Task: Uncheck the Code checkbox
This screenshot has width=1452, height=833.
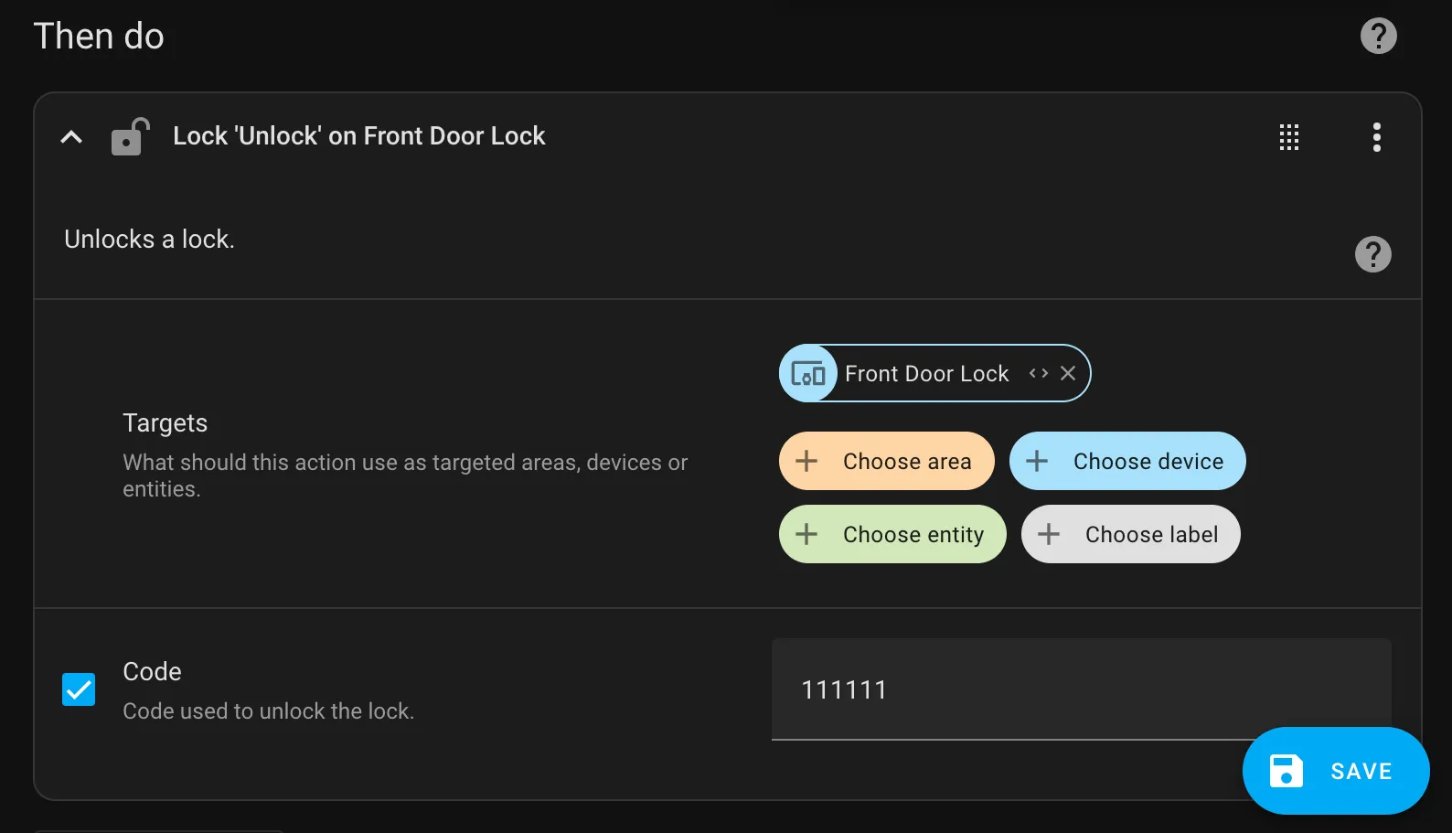Action: tap(79, 689)
